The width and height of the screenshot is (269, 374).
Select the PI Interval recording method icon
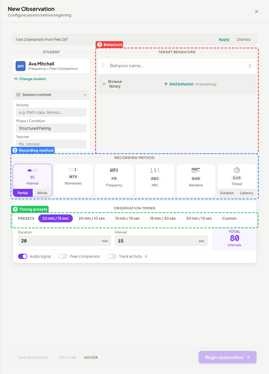coord(32,170)
